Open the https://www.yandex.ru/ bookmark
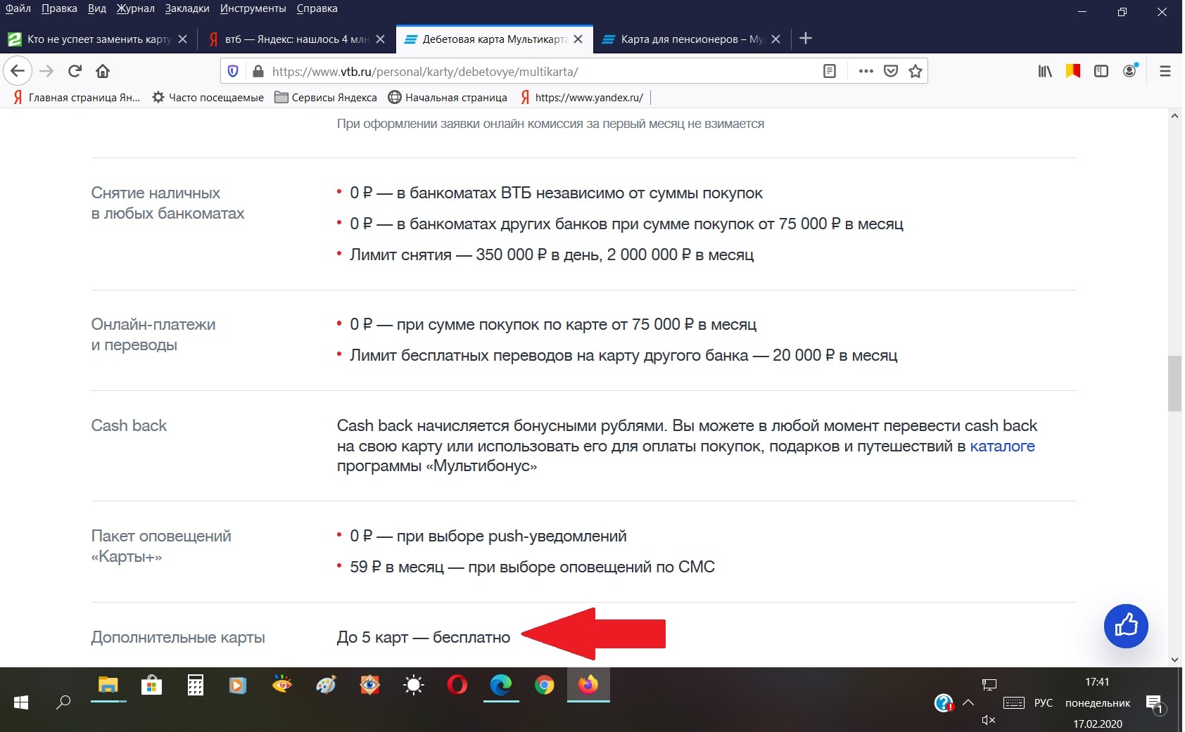This screenshot has height=732, width=1185. (x=582, y=98)
